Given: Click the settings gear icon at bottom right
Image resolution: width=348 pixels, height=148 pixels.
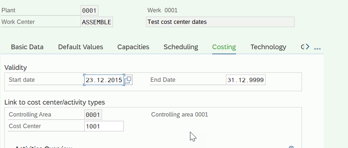Looking at the screenshot, I should point(291,147).
